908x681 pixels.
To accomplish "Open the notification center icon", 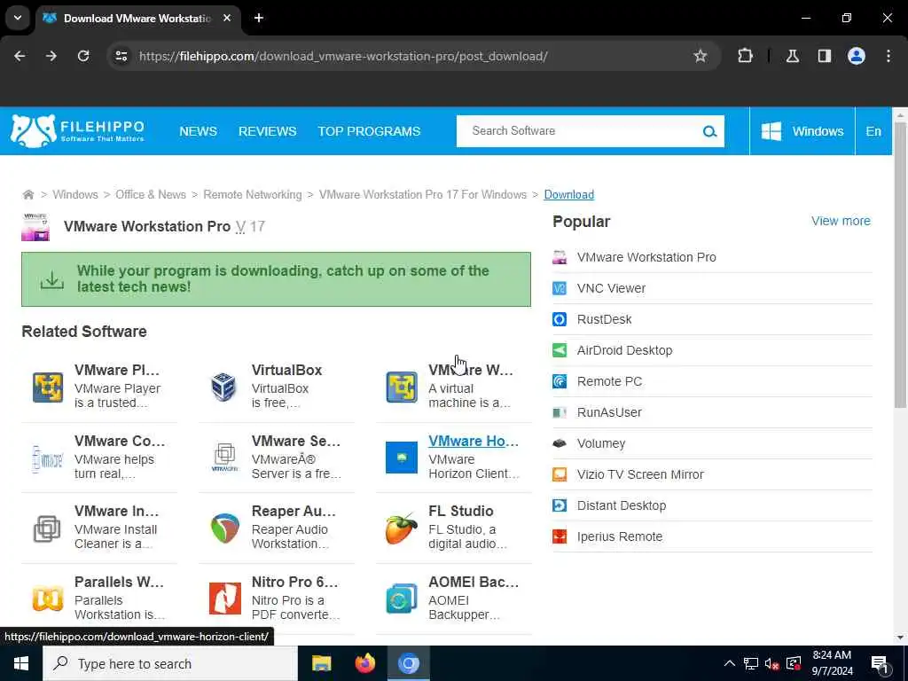I will [881, 663].
